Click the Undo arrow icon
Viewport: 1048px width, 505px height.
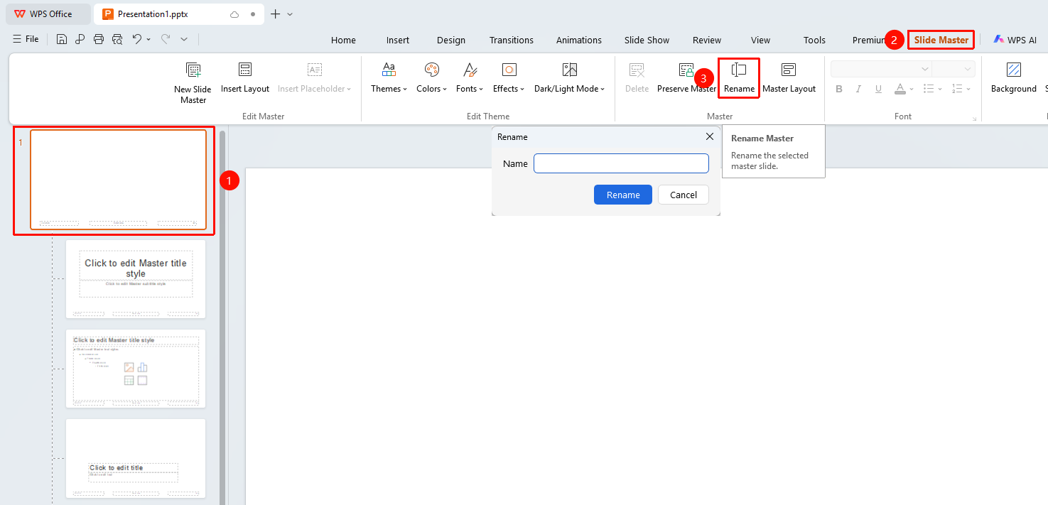(x=136, y=39)
